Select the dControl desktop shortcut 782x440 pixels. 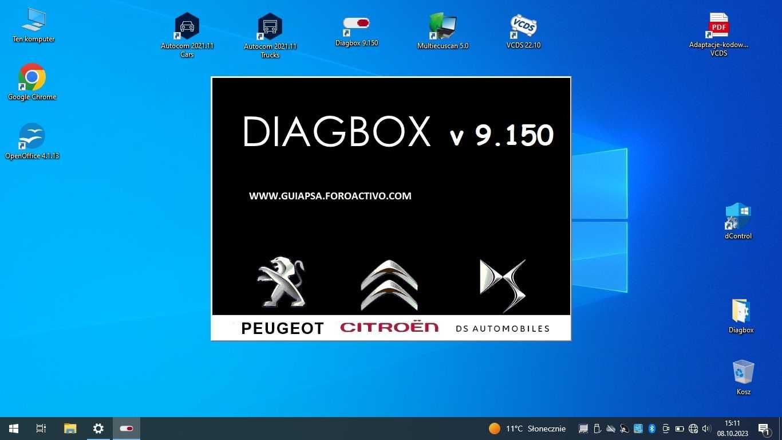(738, 221)
